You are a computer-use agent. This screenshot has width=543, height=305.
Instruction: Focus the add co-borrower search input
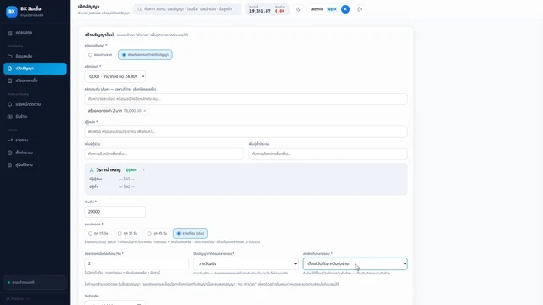click(164, 153)
